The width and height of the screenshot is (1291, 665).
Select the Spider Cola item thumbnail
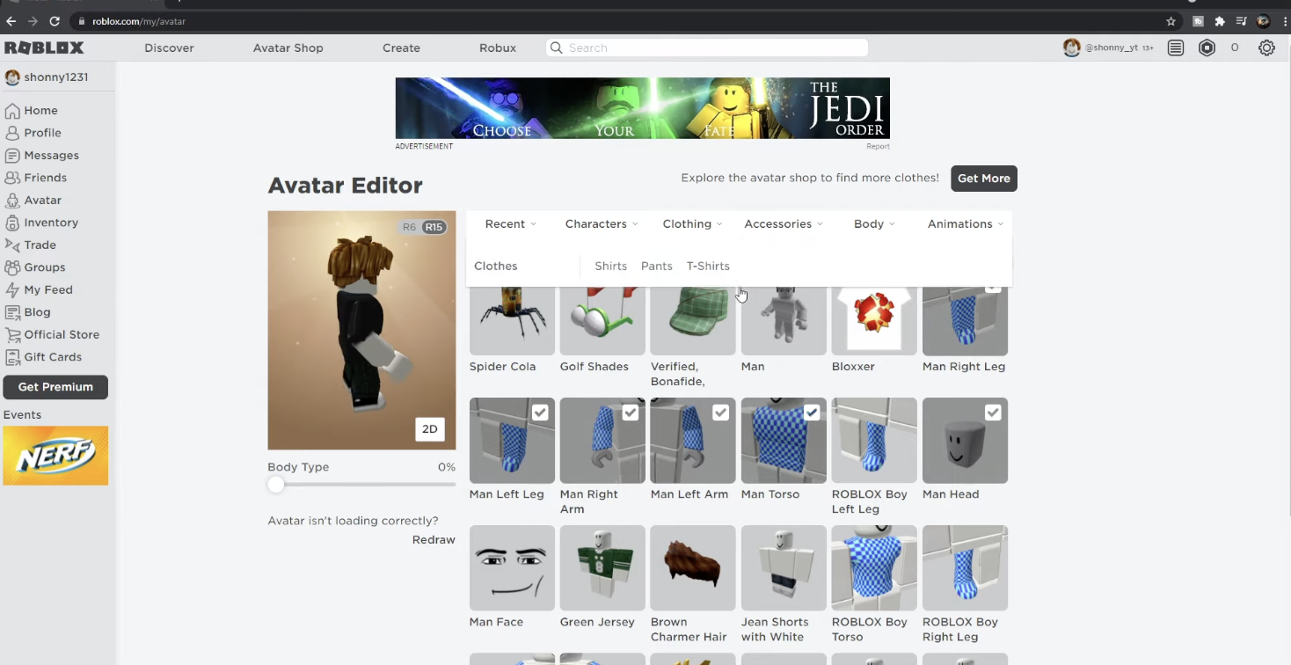tap(512, 321)
